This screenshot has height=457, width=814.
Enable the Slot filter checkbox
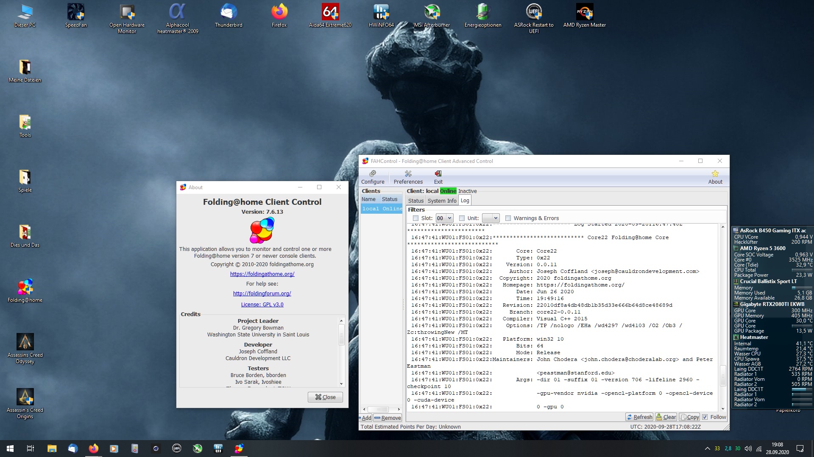pos(415,218)
